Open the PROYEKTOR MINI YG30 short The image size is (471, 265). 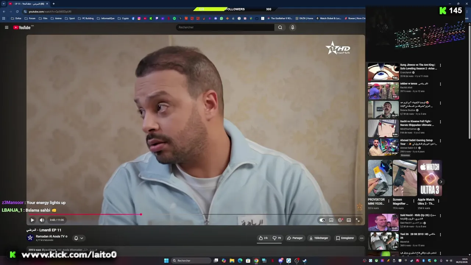click(380, 178)
